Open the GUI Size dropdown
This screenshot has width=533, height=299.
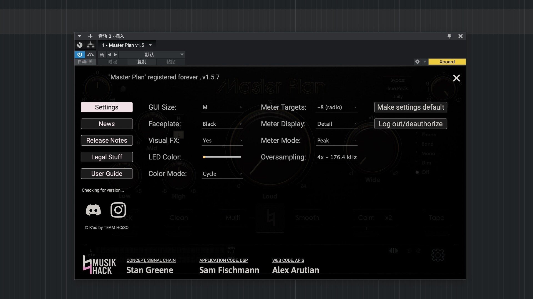pos(222,107)
